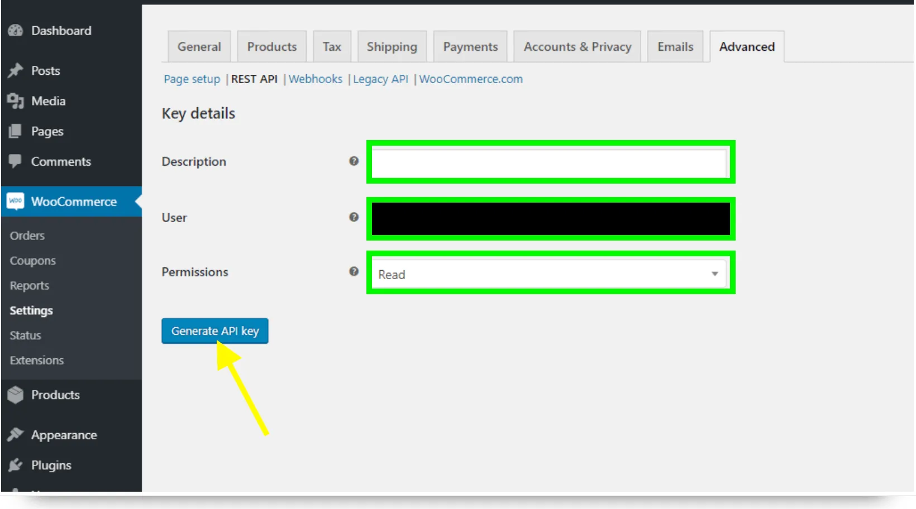
Task: Open the Accounts & Privacy tab
Action: (x=578, y=47)
